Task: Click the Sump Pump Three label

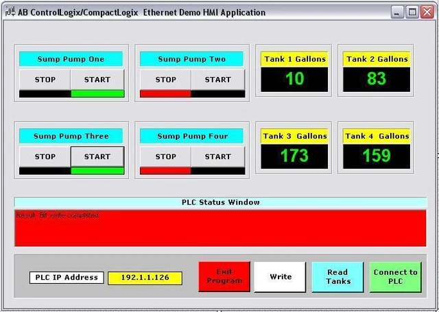Action: pos(71,136)
